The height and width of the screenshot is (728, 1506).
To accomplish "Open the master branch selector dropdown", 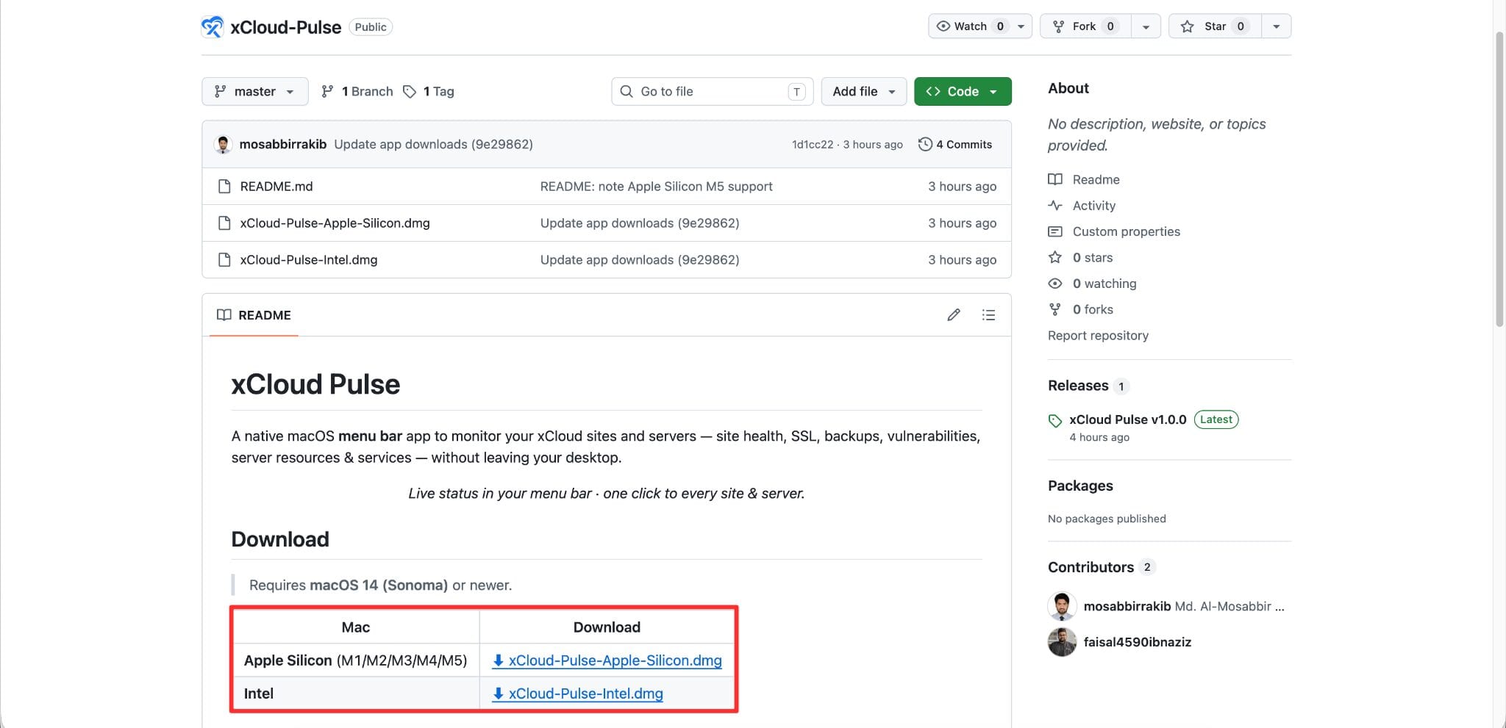I will pos(254,91).
